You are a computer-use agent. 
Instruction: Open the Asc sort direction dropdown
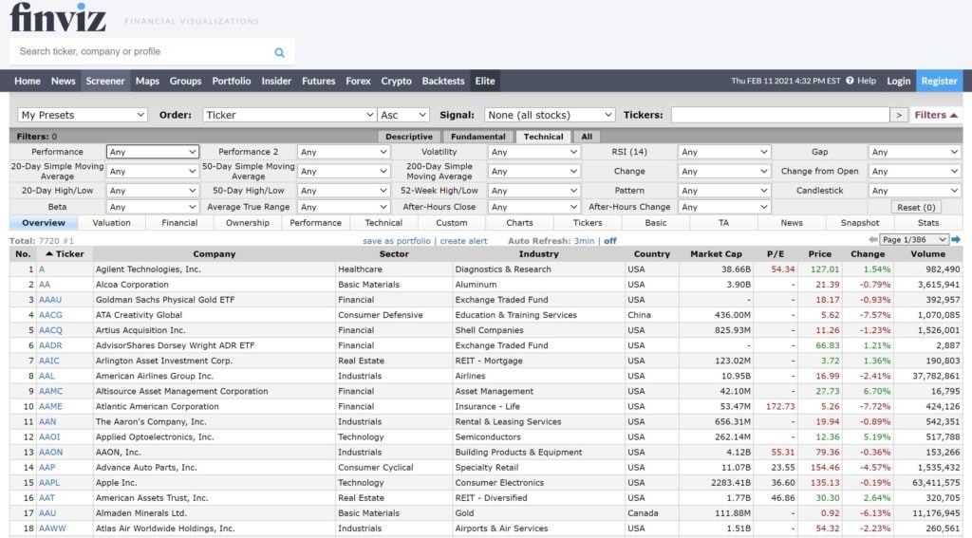click(x=402, y=115)
